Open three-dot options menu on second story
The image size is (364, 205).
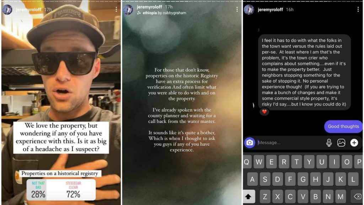[x=237, y=9]
